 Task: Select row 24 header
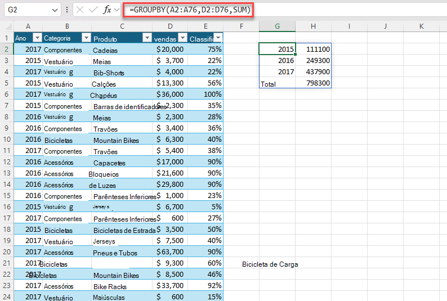coord(7,296)
